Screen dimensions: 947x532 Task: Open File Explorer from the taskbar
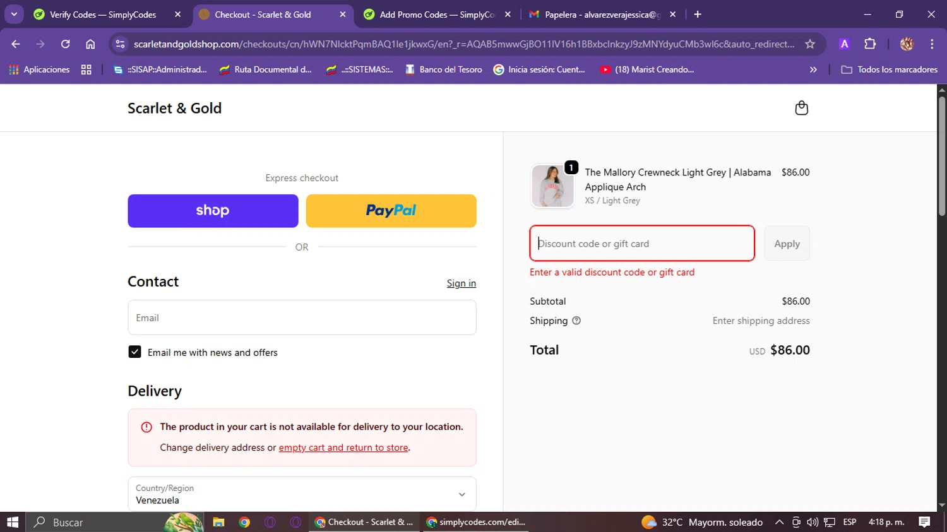(x=218, y=522)
